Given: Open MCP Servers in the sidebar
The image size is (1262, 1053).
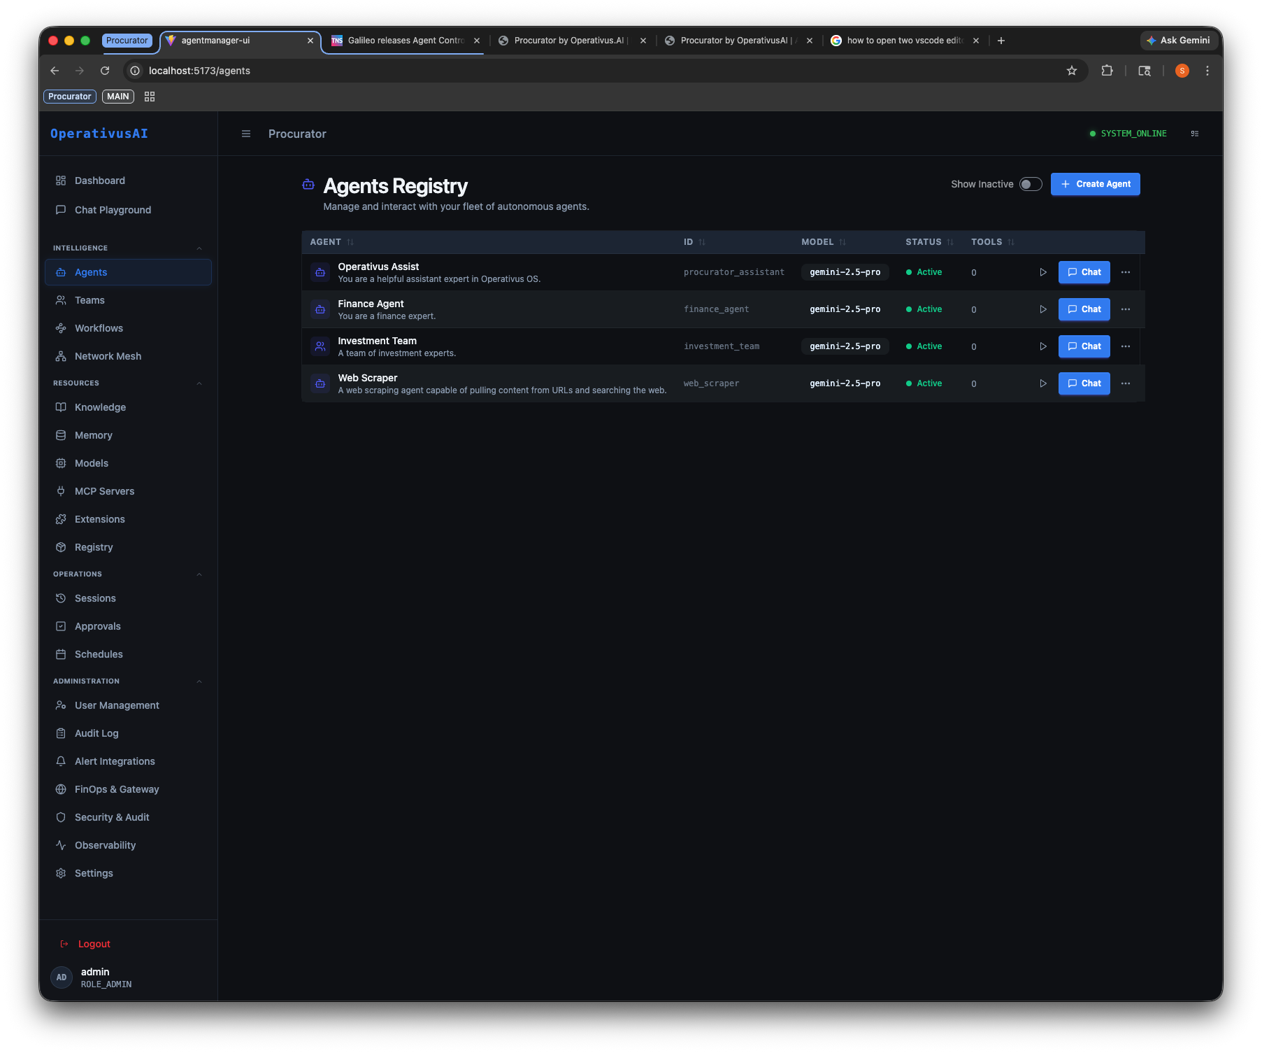Looking at the screenshot, I should (x=129, y=491).
